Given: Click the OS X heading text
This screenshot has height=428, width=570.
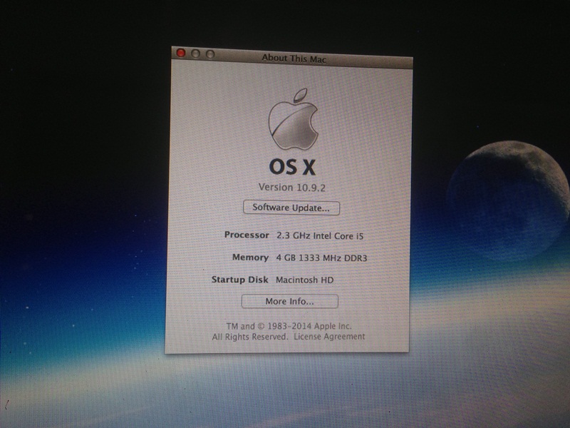Looking at the screenshot, I should point(292,166).
